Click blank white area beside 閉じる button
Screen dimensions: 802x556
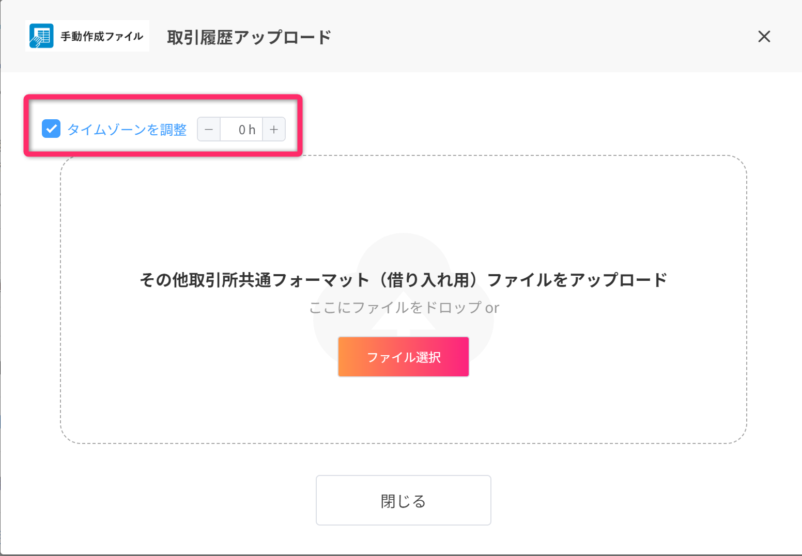pyautogui.click(x=620, y=501)
